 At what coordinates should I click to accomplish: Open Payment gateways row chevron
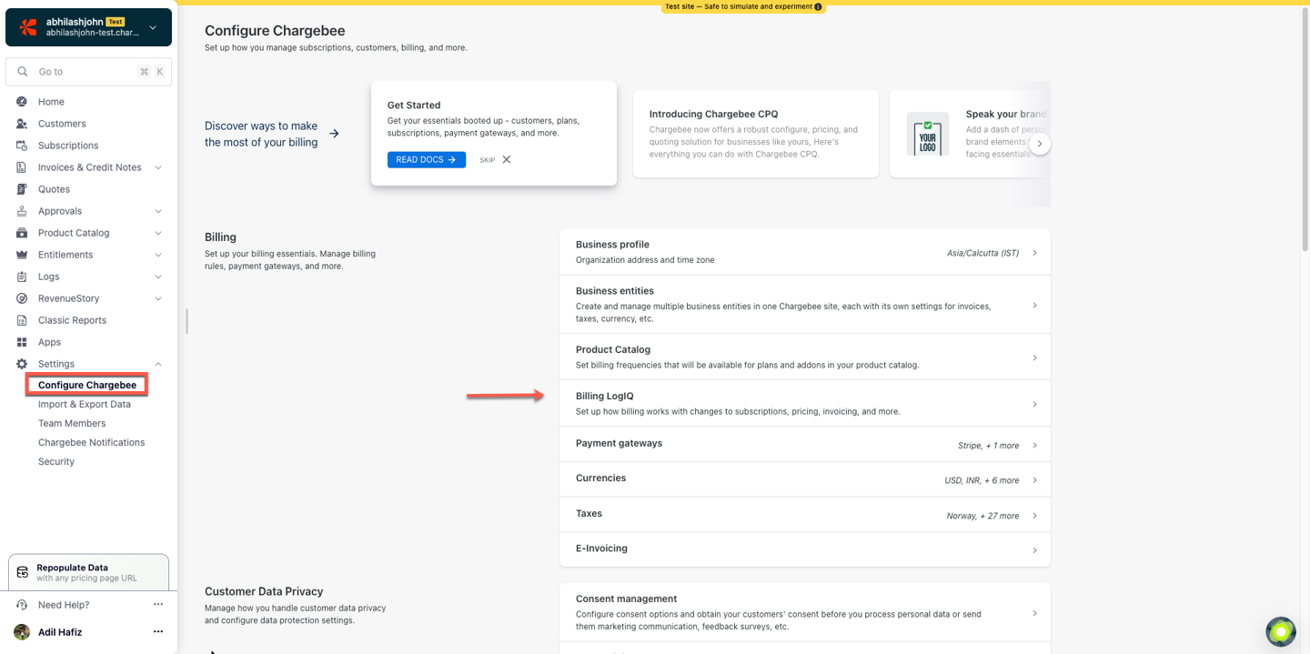(1034, 445)
